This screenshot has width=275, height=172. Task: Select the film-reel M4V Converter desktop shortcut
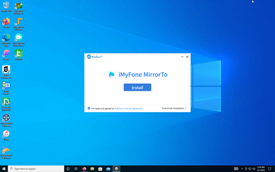point(6,120)
